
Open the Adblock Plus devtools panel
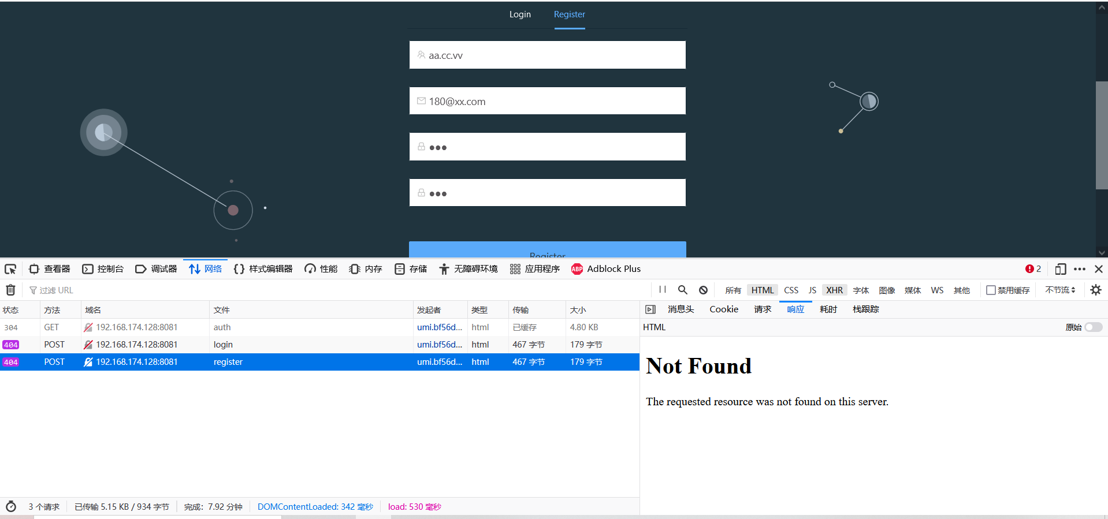(x=606, y=269)
